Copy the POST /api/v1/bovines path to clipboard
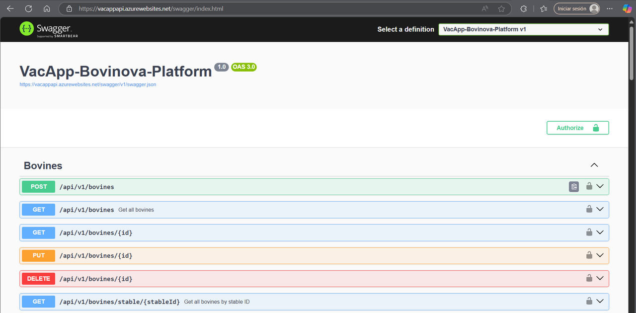 (574, 187)
